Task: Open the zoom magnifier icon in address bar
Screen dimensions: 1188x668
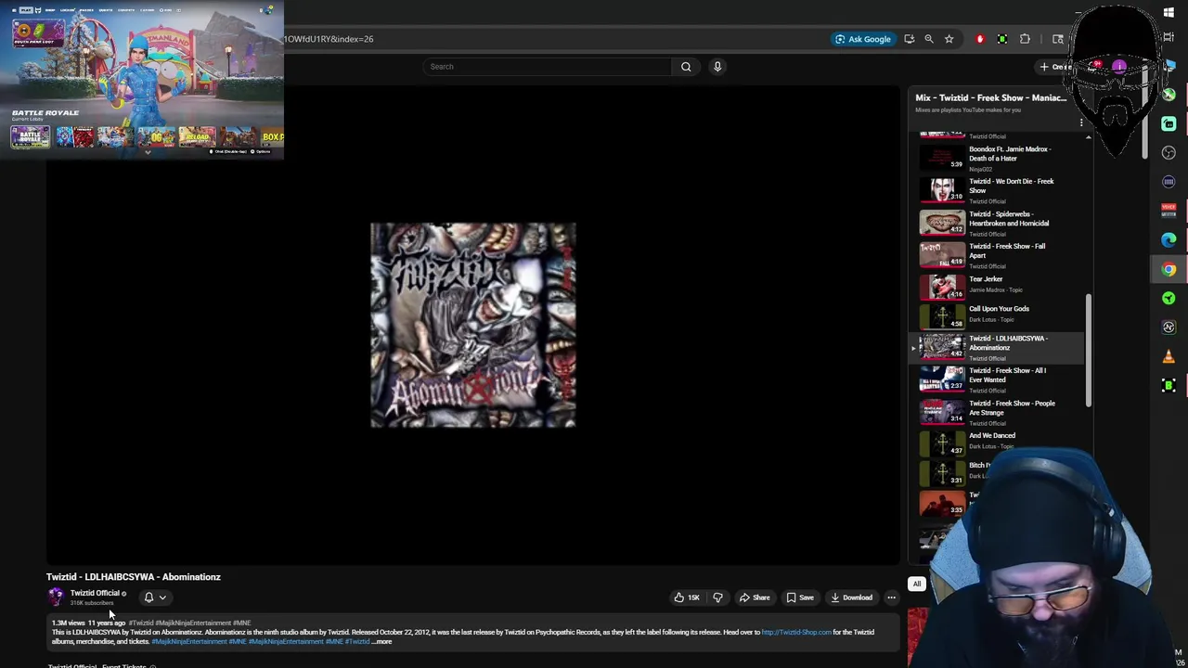Action: point(929,39)
